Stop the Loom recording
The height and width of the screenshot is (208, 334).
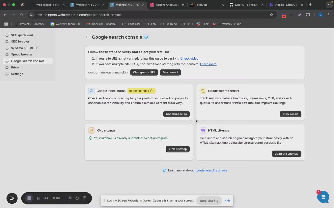click(29, 198)
